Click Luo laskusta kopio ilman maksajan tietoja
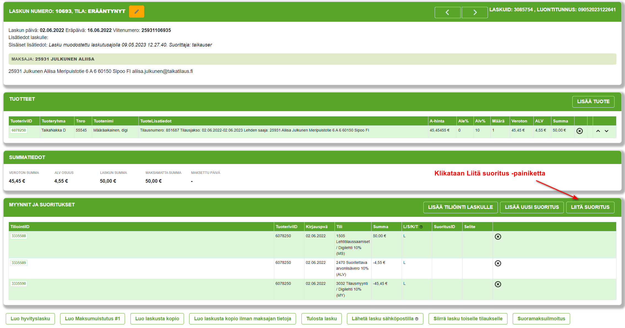Viewport: 625px width, 328px height. coord(242,319)
